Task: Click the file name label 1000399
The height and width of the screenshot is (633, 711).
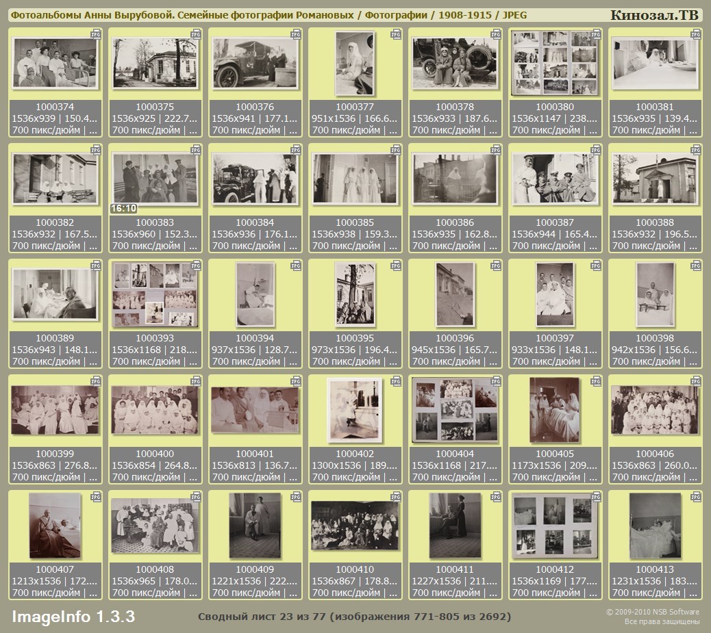Action: 55,454
